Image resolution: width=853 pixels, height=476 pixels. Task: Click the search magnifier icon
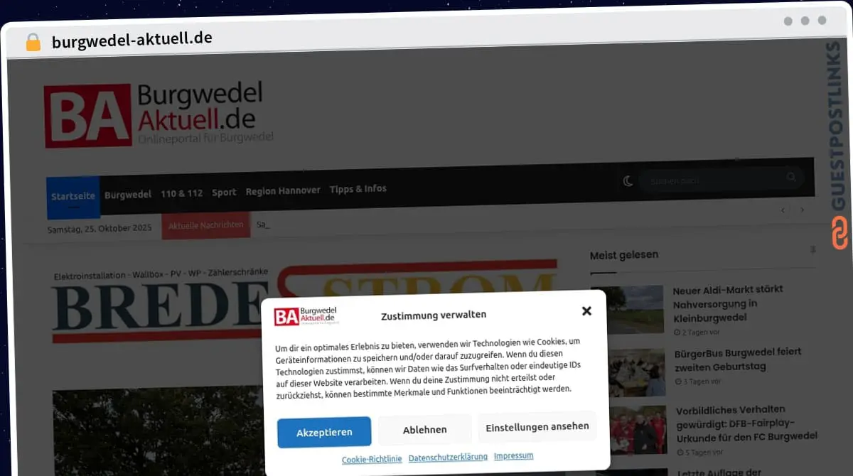[x=792, y=177]
